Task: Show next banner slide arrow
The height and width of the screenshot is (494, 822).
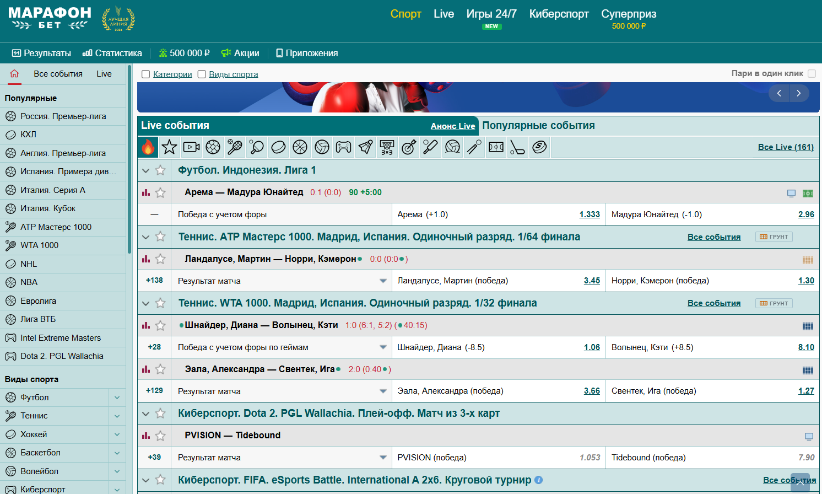Action: (x=799, y=93)
